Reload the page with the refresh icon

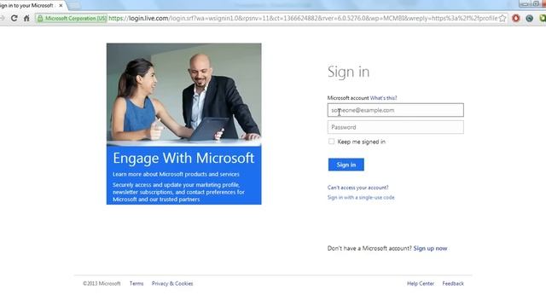pyautogui.click(x=14, y=18)
